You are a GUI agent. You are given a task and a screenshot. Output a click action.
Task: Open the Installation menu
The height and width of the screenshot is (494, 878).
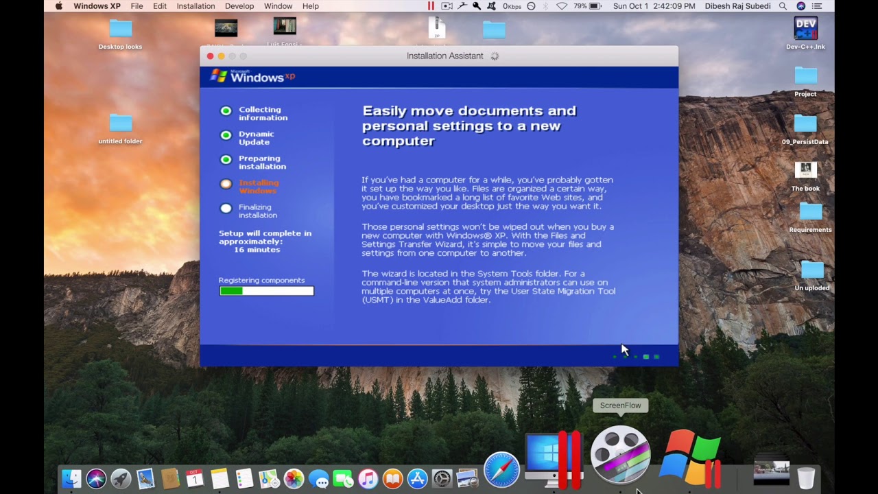coord(195,6)
